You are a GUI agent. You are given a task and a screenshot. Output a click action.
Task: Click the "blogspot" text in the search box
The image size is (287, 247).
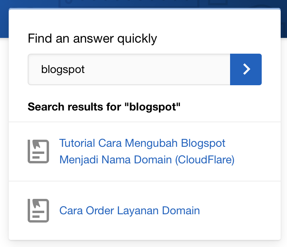[x=63, y=70]
